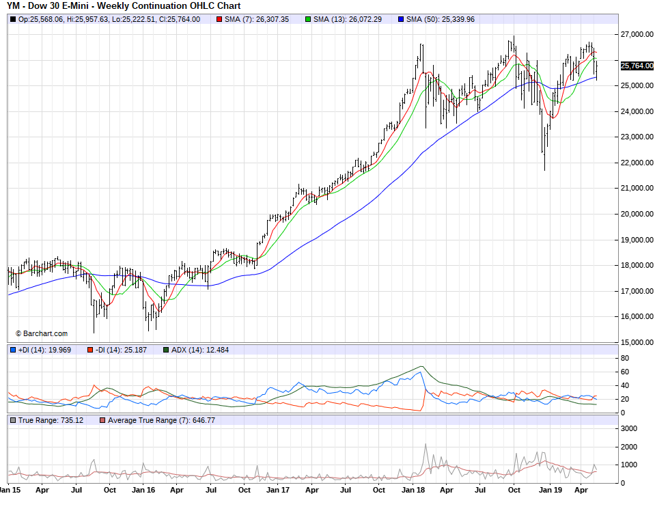Viewport: 655px width, 511px height.
Task: Click the Barchart.com copyright text
Action: tap(42, 333)
